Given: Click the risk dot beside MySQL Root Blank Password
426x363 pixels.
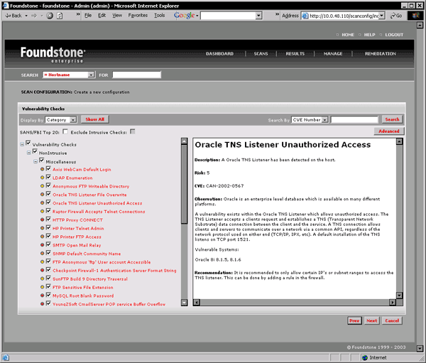Looking at the screenshot, I should (43, 296).
